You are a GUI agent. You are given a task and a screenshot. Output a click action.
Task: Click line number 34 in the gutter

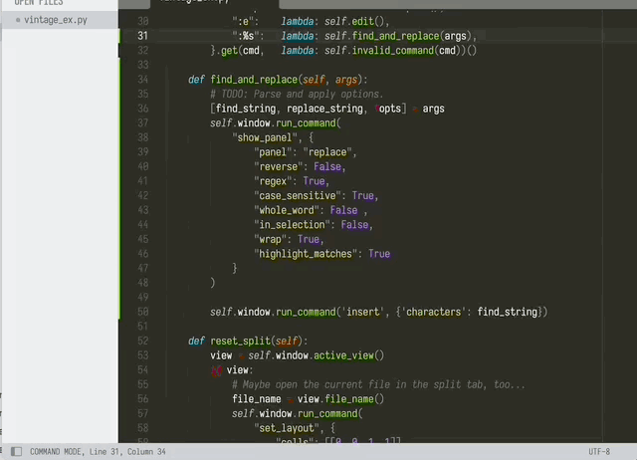(142, 80)
